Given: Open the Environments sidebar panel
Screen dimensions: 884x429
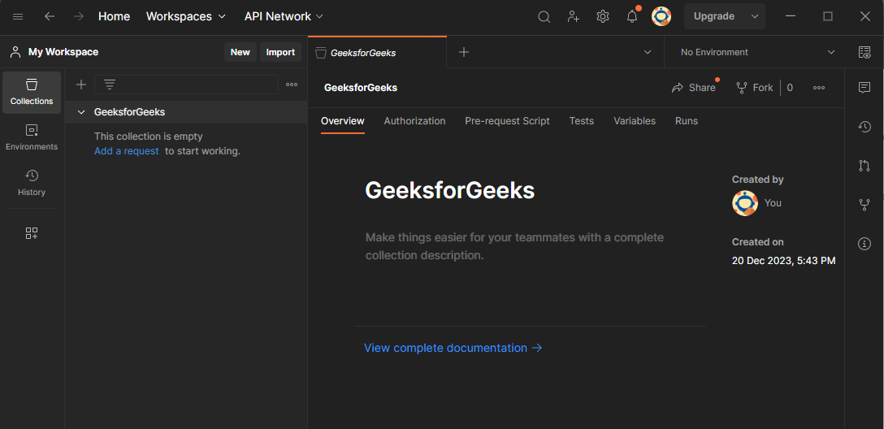Looking at the screenshot, I should click(x=32, y=137).
